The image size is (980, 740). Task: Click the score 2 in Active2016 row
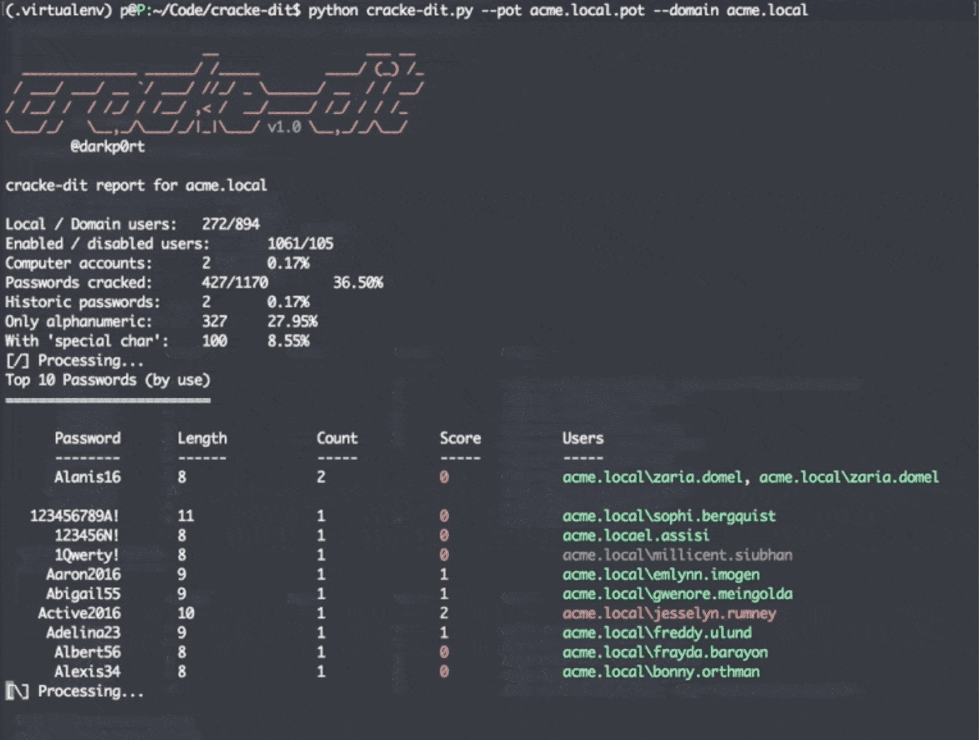(x=444, y=613)
